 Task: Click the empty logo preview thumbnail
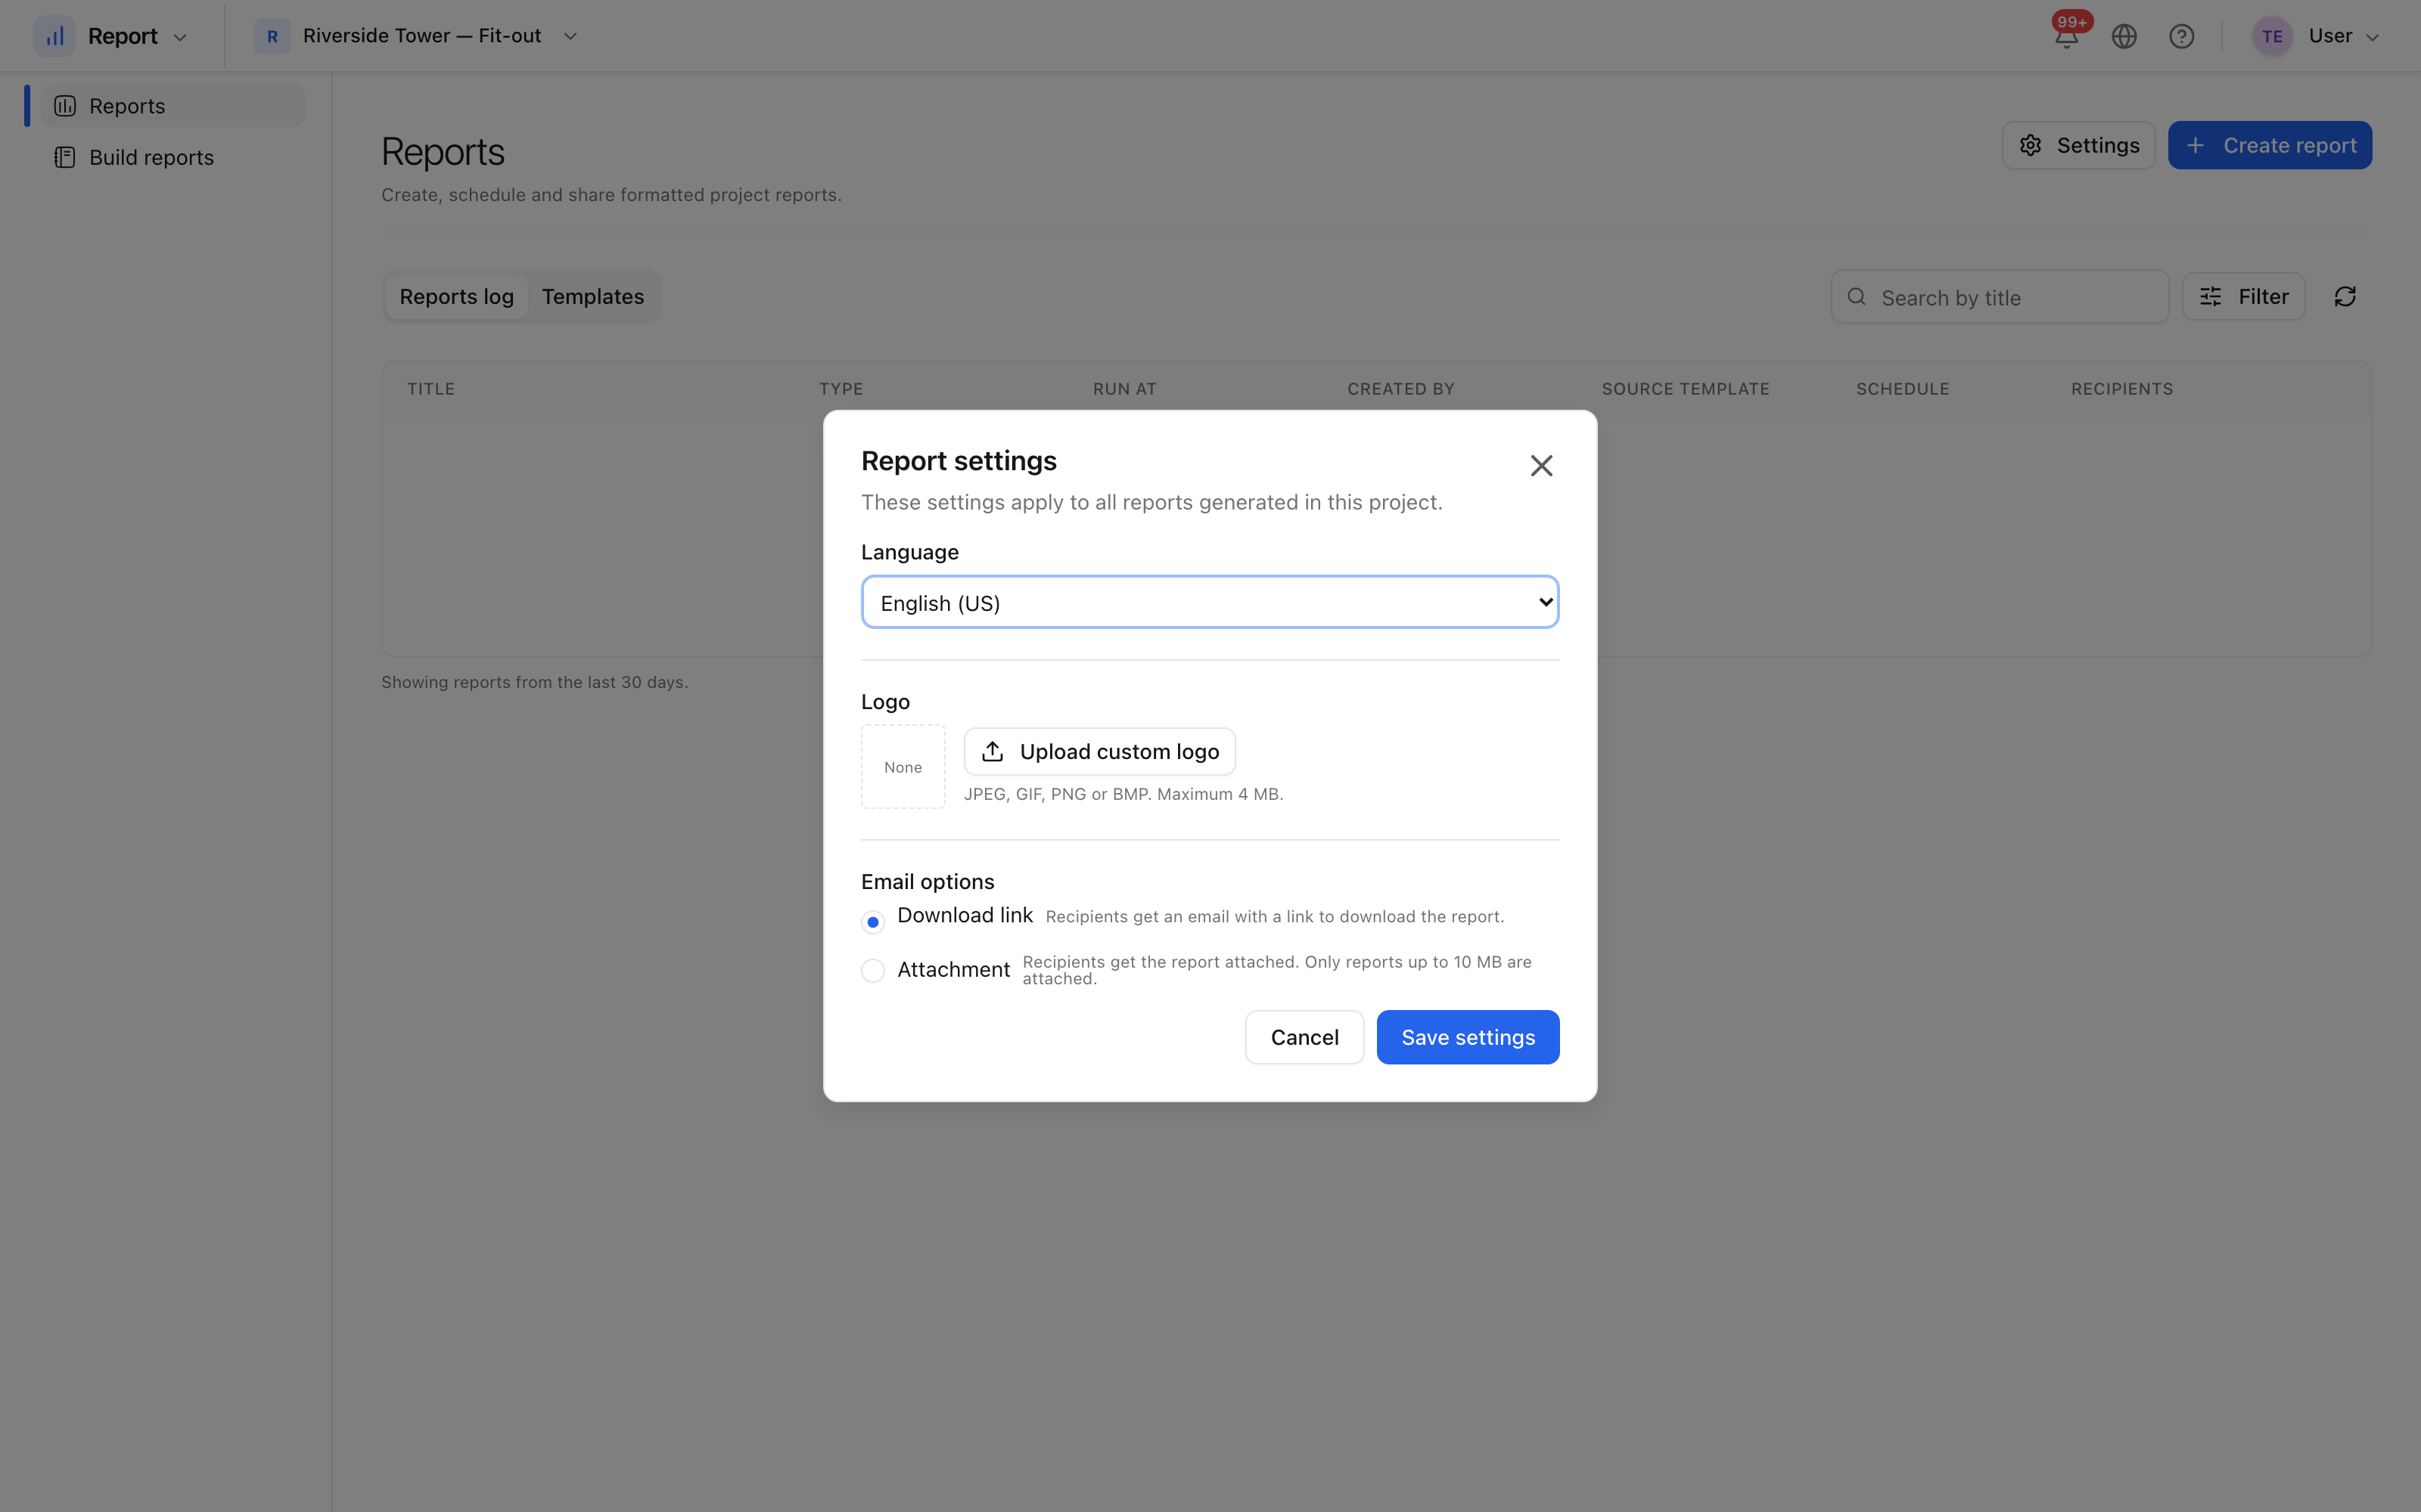pyautogui.click(x=903, y=767)
